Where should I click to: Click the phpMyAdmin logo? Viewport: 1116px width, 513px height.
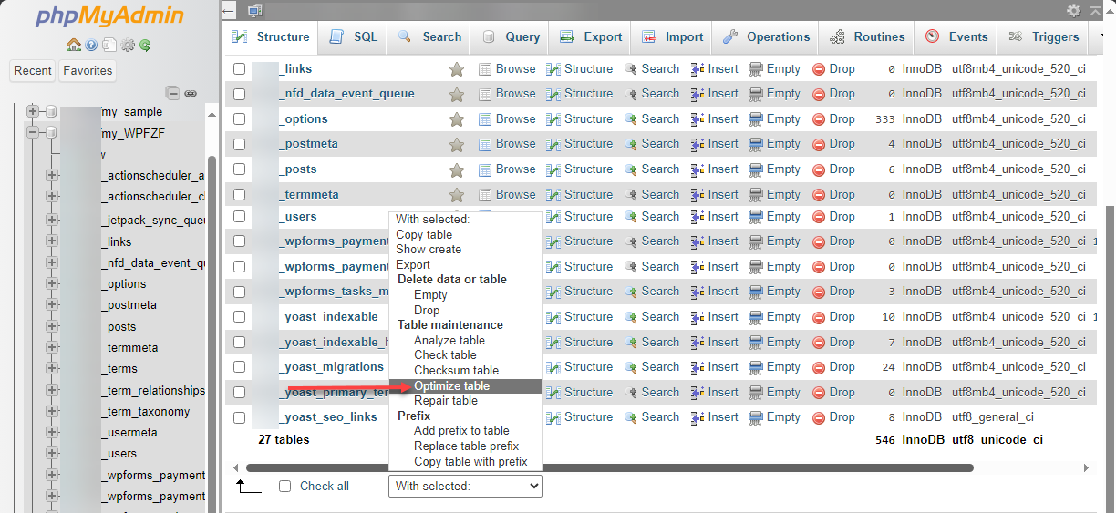[x=109, y=16]
